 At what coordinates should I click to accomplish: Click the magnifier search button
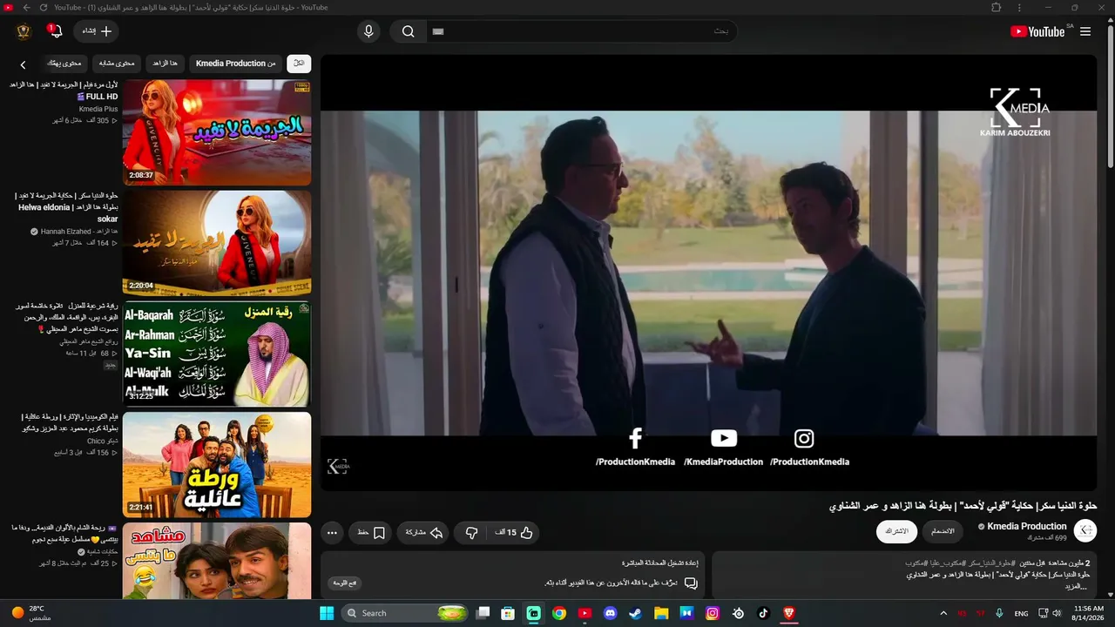pyautogui.click(x=408, y=31)
